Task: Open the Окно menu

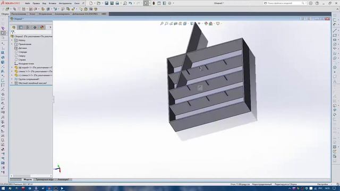Action: coord(76,4)
